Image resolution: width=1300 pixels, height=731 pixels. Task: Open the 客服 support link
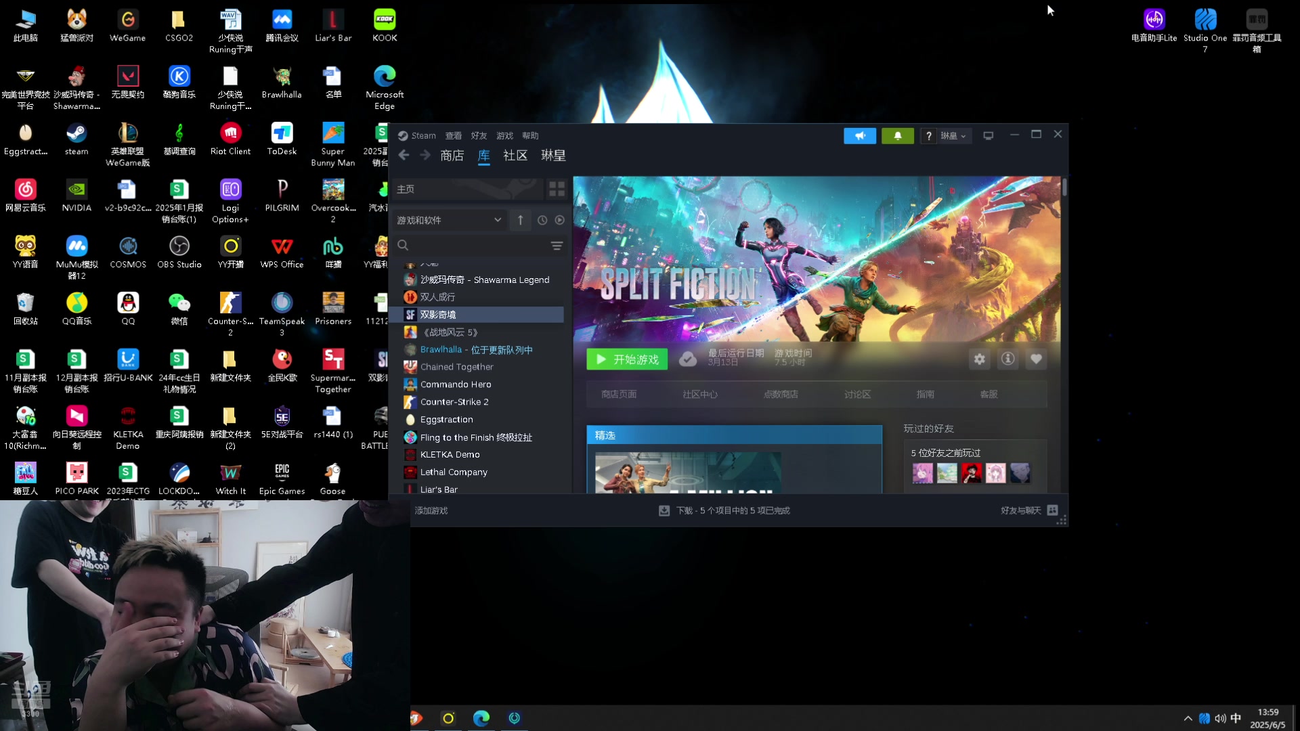tap(989, 395)
